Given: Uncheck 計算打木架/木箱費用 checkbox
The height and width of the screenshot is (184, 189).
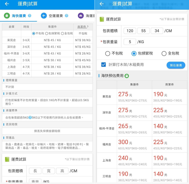Looking at the screenshot, I should coord(103,65).
